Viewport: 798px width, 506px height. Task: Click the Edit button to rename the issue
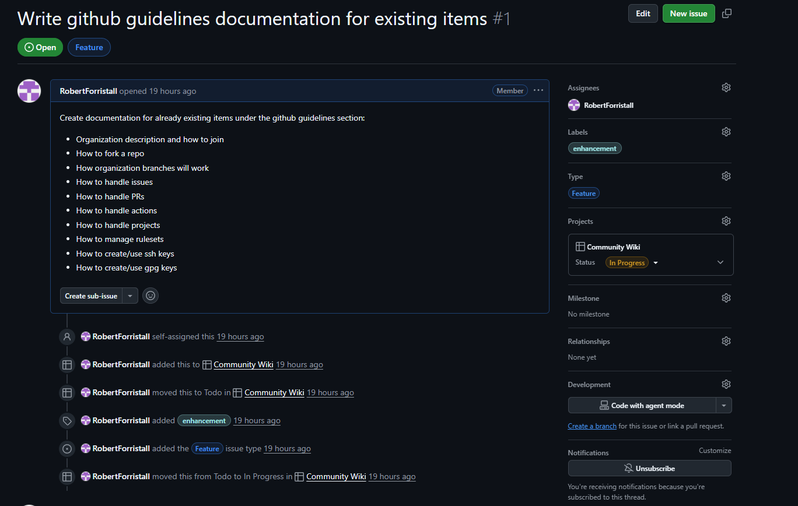[x=642, y=13]
